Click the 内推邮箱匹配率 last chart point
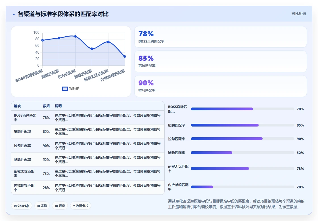Image resolution: width=318 pixels, height=221 pixels. pyautogui.click(x=125, y=56)
